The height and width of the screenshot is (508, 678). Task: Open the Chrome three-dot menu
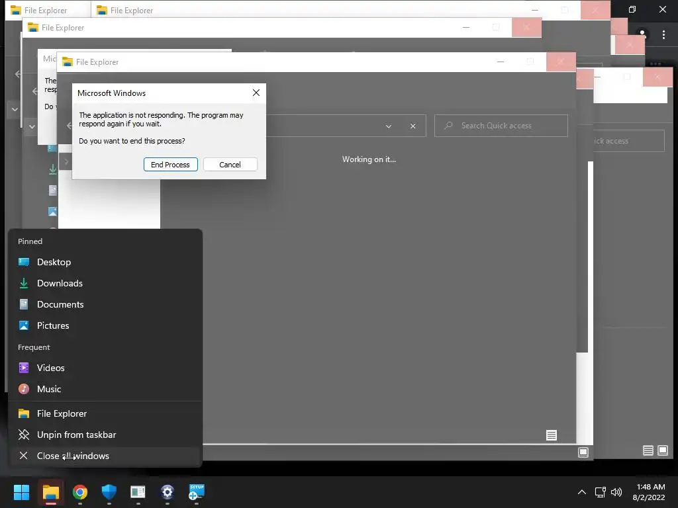pos(663,34)
